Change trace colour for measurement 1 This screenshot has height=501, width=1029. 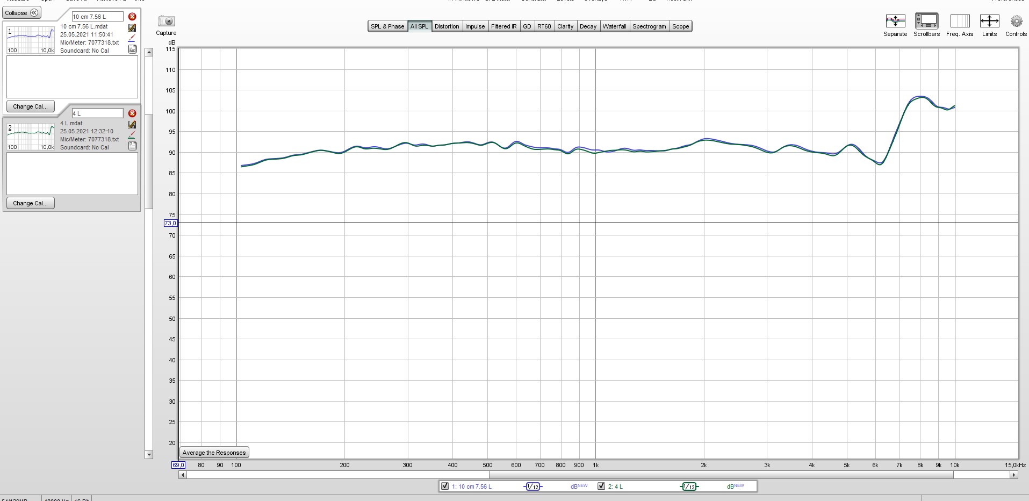132,38
